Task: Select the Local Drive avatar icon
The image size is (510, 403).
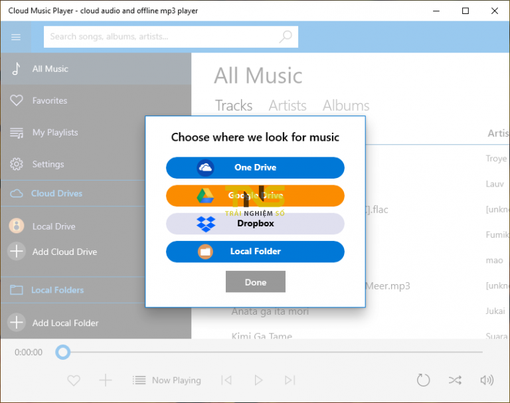Action: (16, 226)
